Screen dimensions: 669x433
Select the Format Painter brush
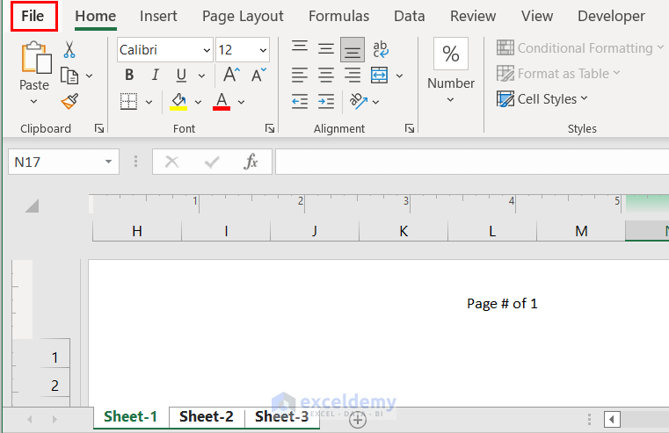pos(69,102)
